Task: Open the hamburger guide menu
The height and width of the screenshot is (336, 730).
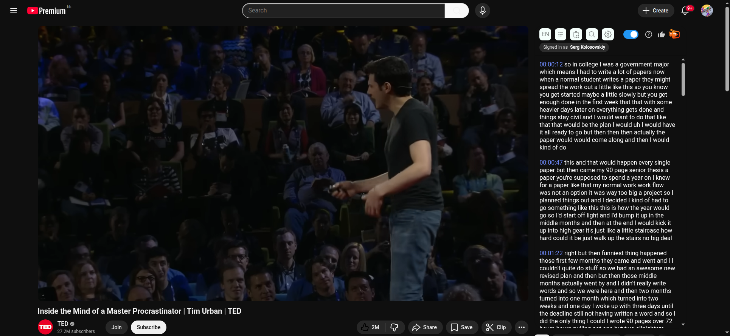Action: coord(14,11)
